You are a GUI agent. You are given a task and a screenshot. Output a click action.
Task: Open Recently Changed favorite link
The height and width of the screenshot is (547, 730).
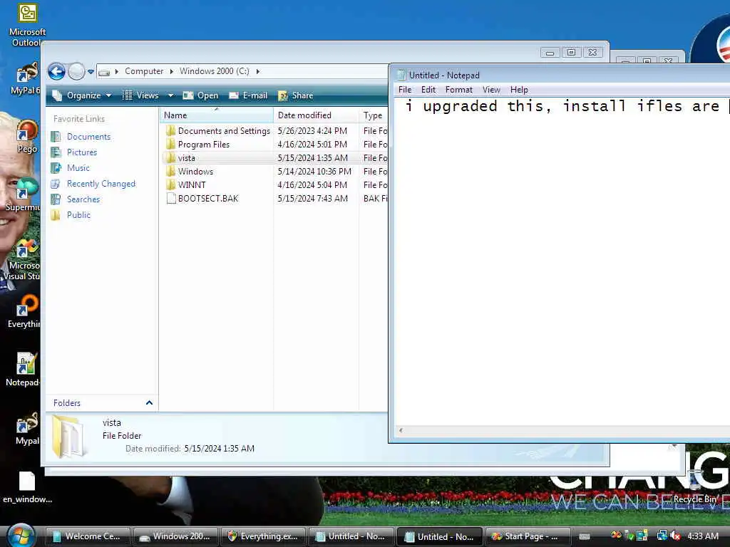pyautogui.click(x=101, y=184)
